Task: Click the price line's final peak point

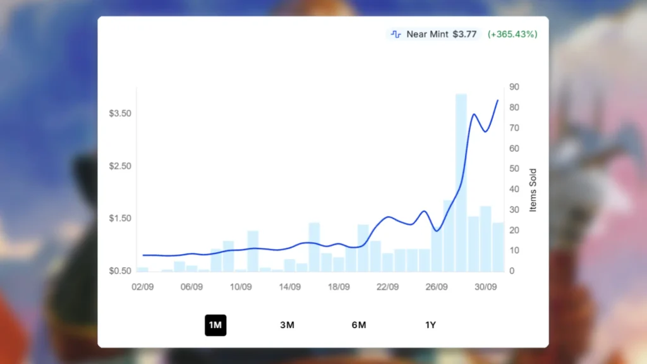Action: coord(498,100)
